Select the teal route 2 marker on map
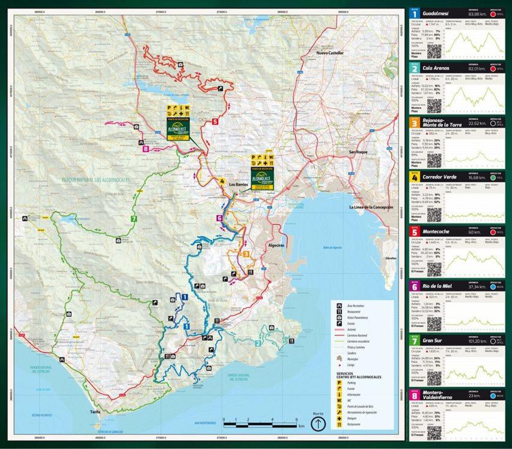Viewport: 512px width, 449px height. pos(258,344)
